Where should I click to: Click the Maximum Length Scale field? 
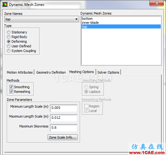pos(64,118)
